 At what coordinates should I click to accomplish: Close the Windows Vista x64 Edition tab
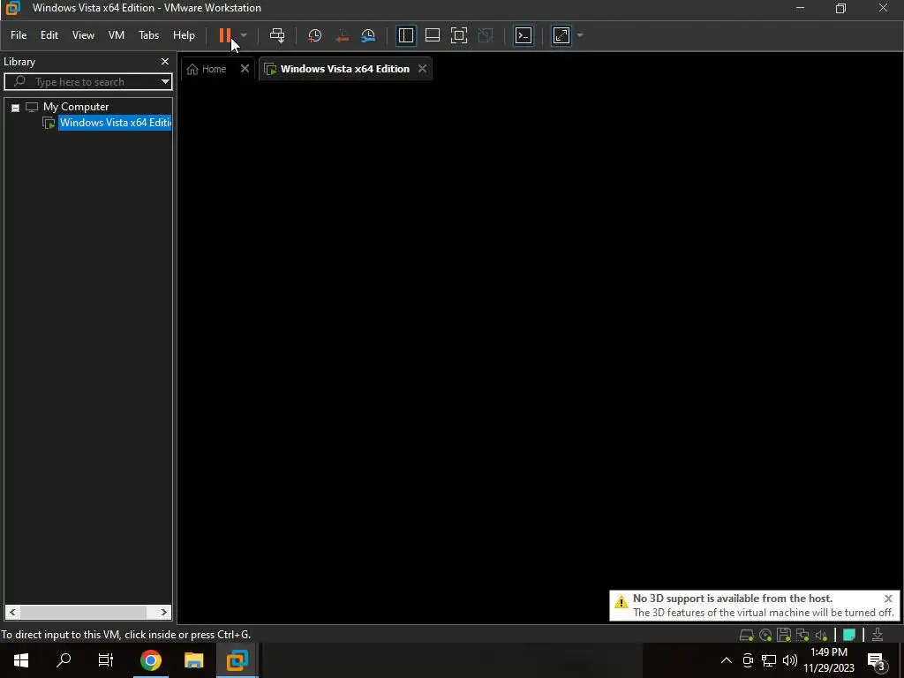pos(423,69)
